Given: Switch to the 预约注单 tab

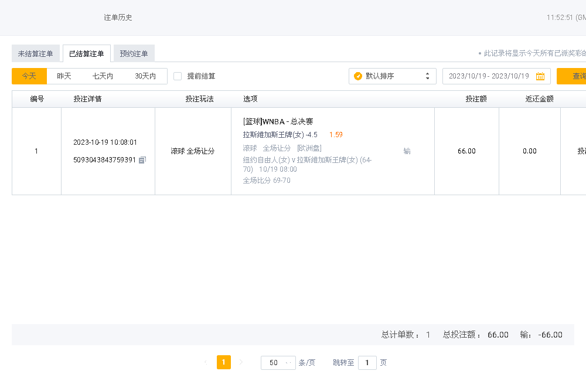Looking at the screenshot, I should tap(134, 53).
